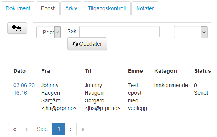
Task: Click the Emne column header
Action: 135,71
